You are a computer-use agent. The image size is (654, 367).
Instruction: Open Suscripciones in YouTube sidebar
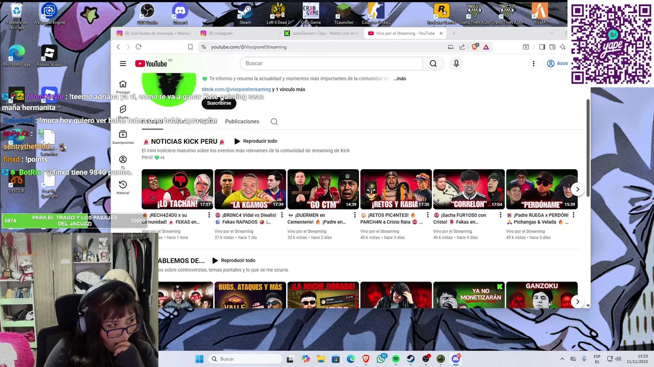point(123,137)
